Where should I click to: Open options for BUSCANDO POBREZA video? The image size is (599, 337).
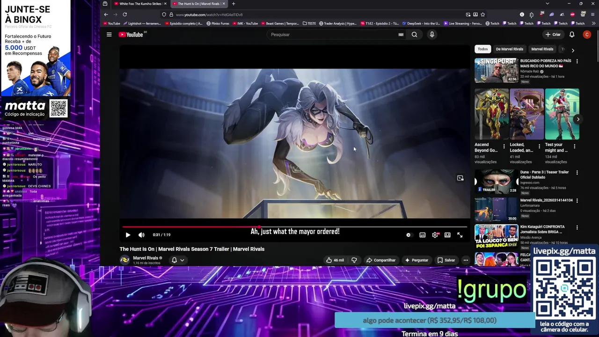(x=577, y=61)
